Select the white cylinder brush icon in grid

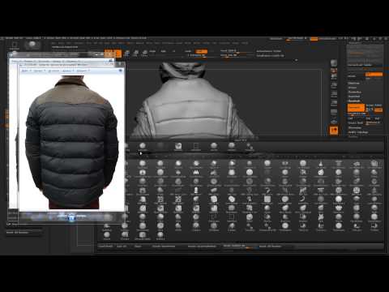click(196, 191)
